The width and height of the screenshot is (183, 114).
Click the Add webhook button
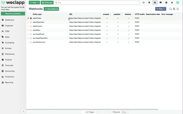[x=51, y=9]
